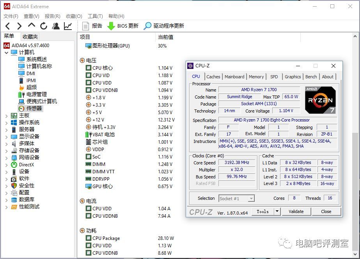Expand the 主板 tree node
The width and height of the screenshot is (360, 259).
pos(6,116)
